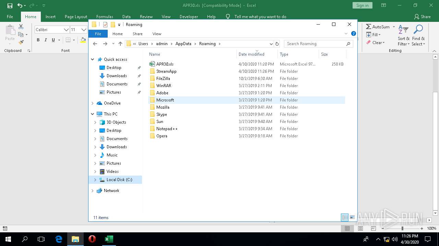The width and height of the screenshot is (439, 246).
Task: Open Sort & Filter in Excel
Action: click(x=404, y=36)
